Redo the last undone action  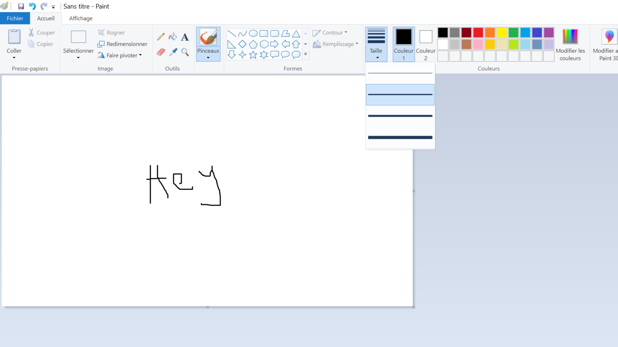pos(44,6)
